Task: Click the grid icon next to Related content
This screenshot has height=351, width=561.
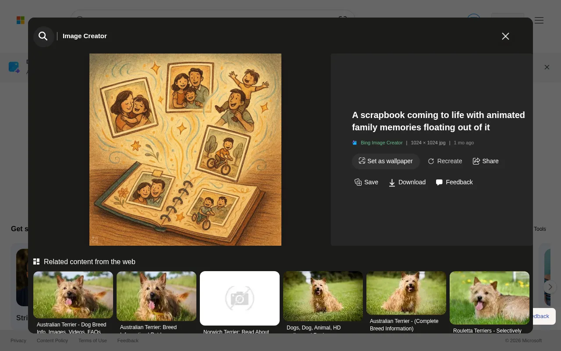Action: (36, 261)
